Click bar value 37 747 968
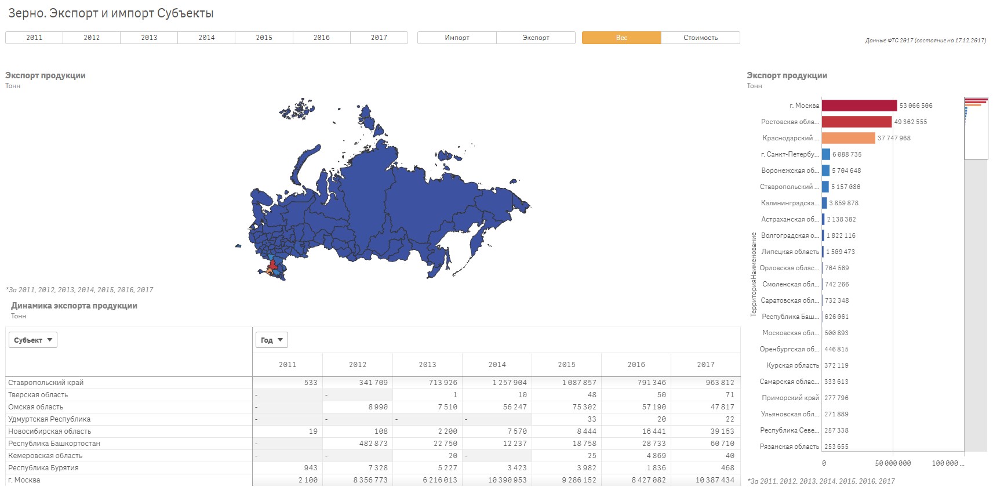993x490 pixels. (894, 138)
